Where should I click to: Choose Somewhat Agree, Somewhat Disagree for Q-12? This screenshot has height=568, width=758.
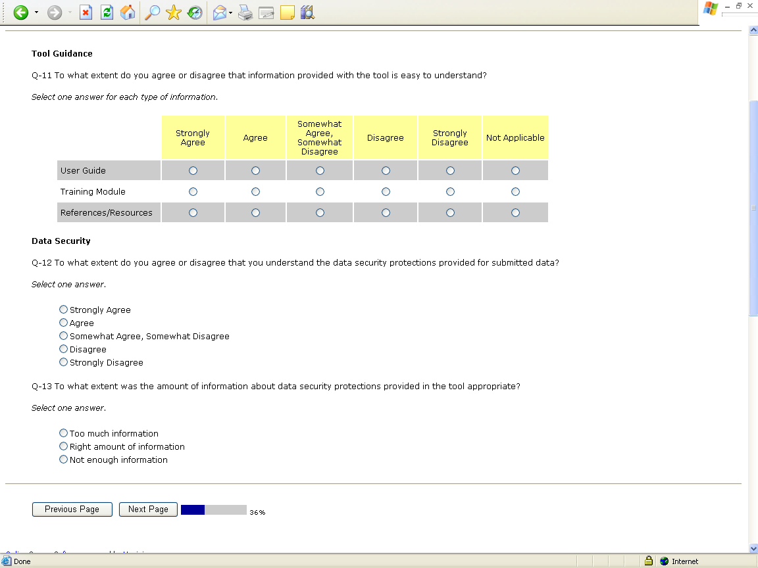pos(64,336)
